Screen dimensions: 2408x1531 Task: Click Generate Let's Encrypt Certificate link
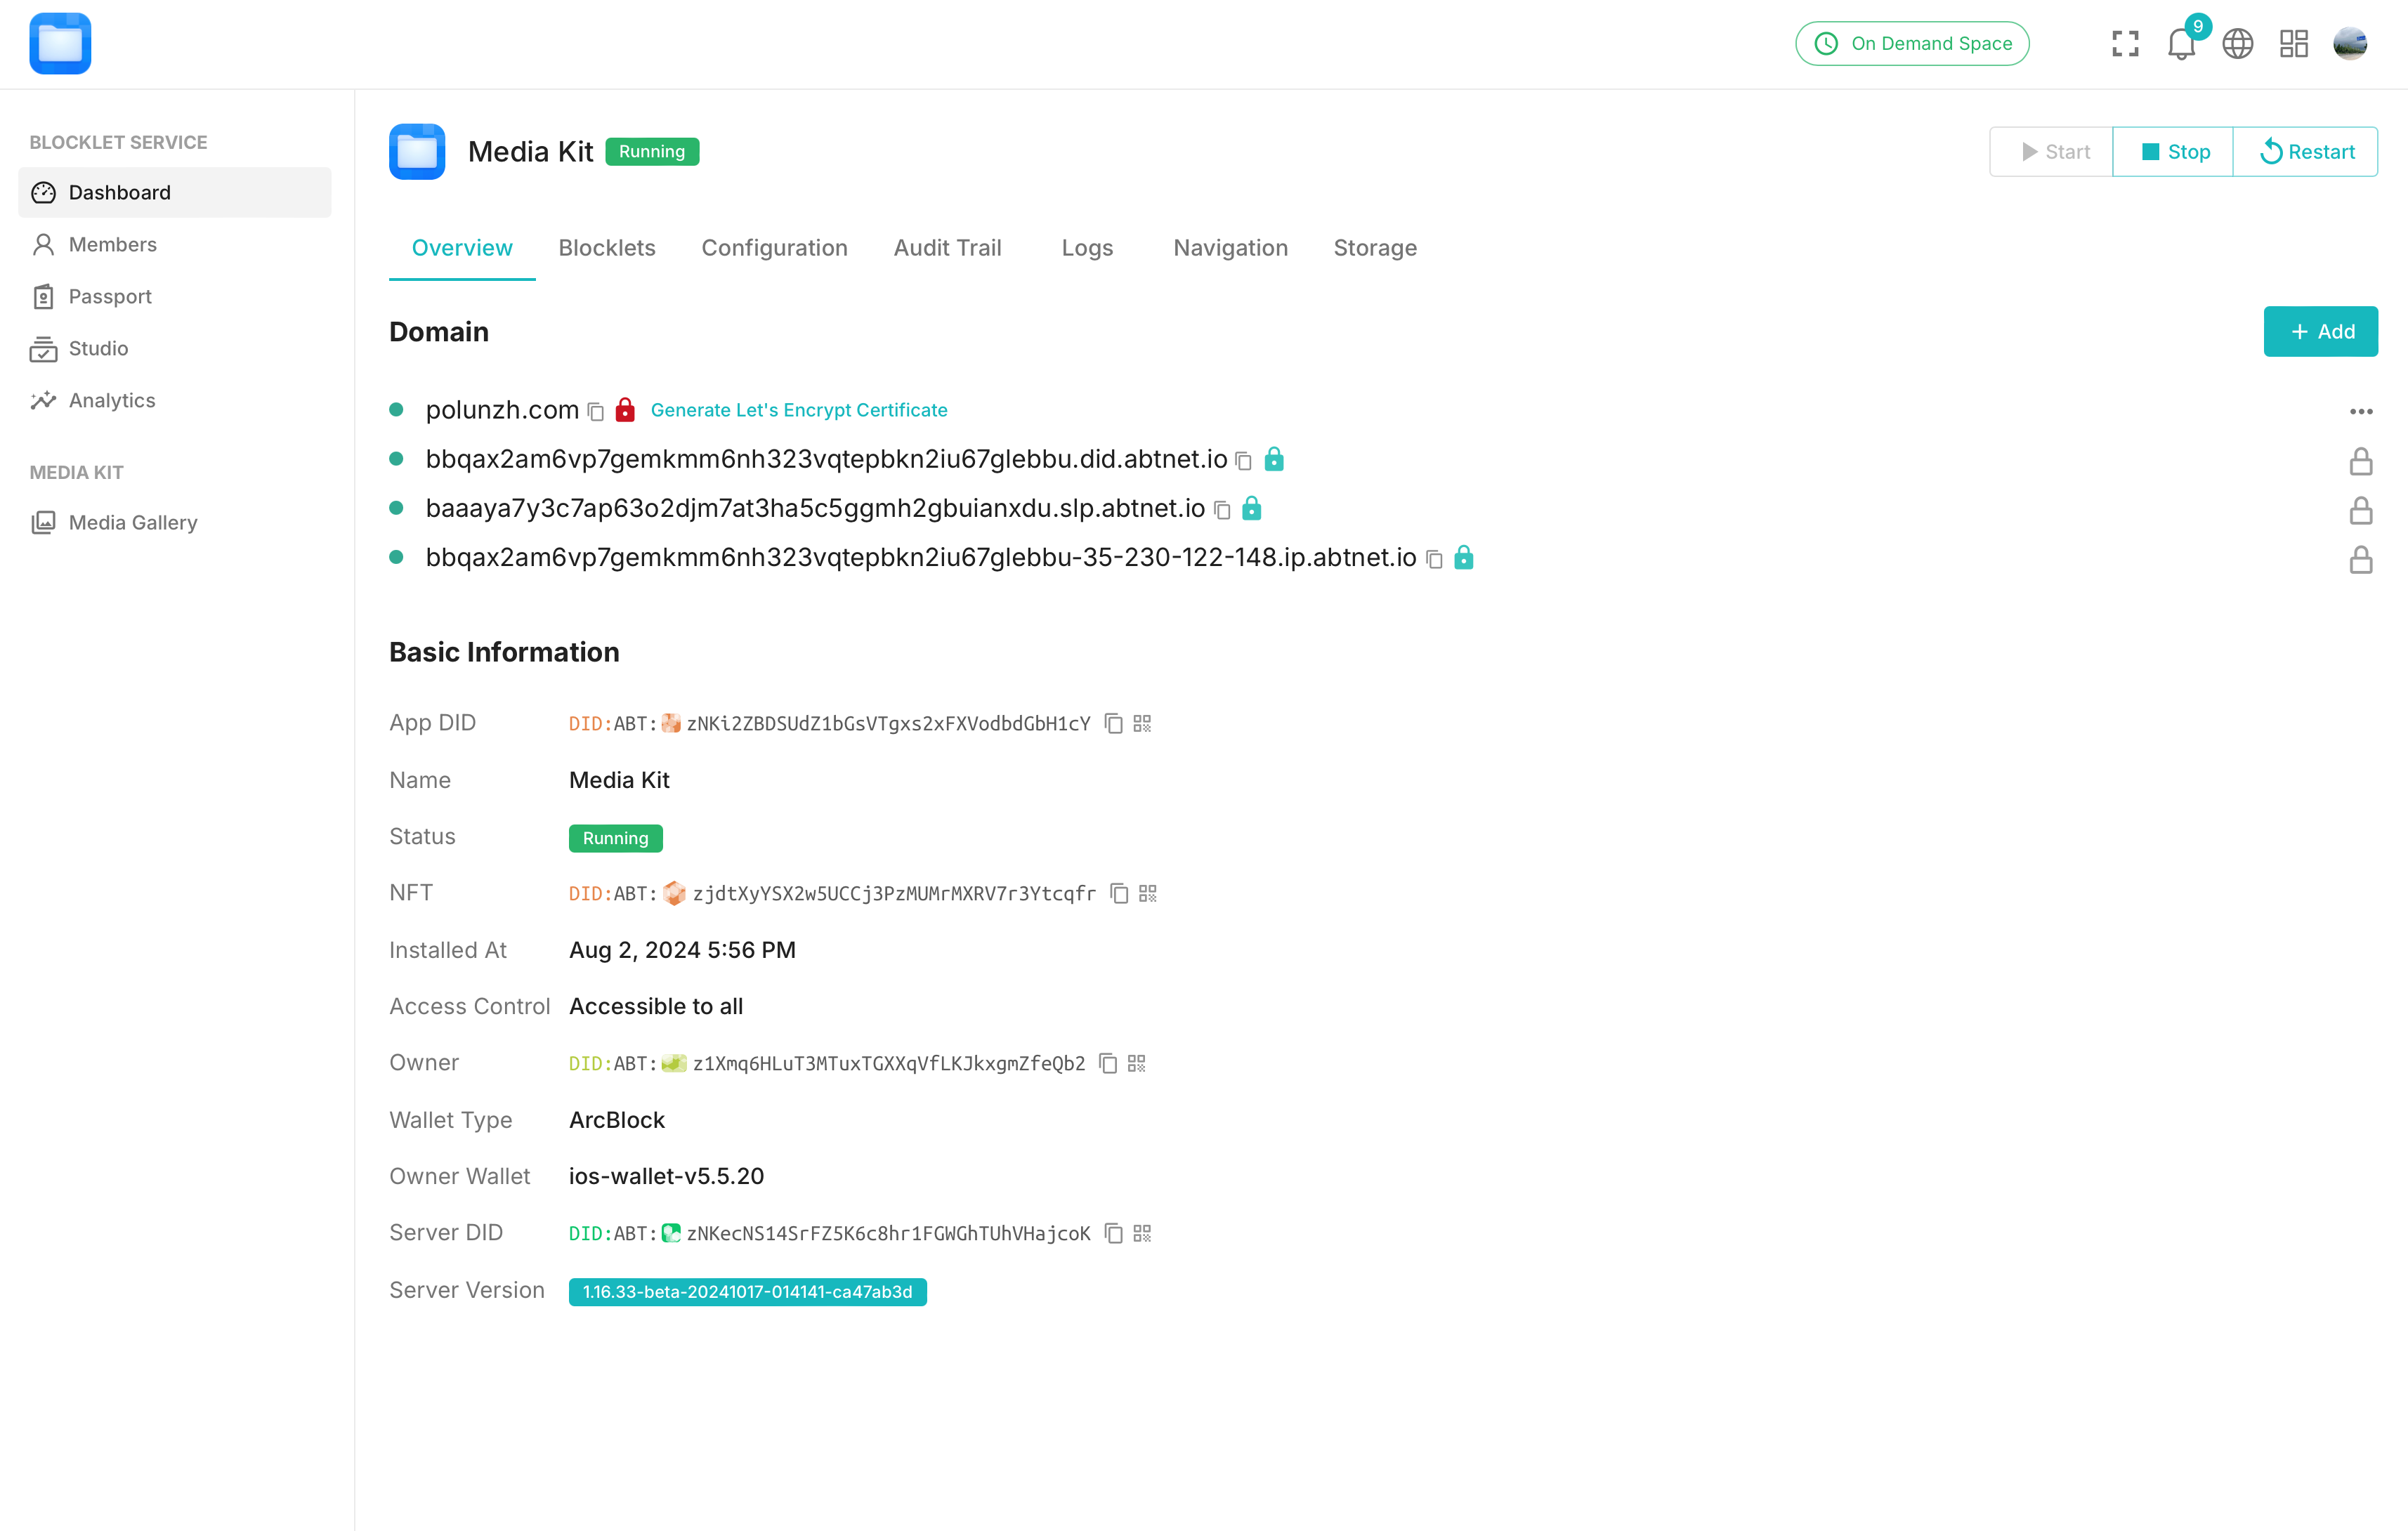(799, 410)
